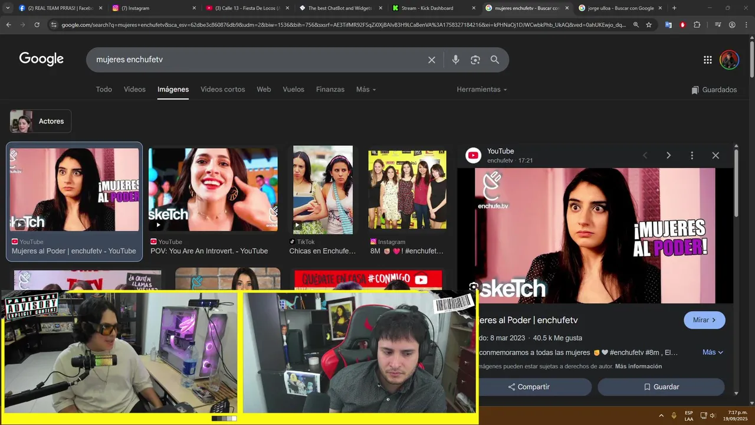Expand description with Más chevron
This screenshot has height=425, width=755.
pos(713,352)
